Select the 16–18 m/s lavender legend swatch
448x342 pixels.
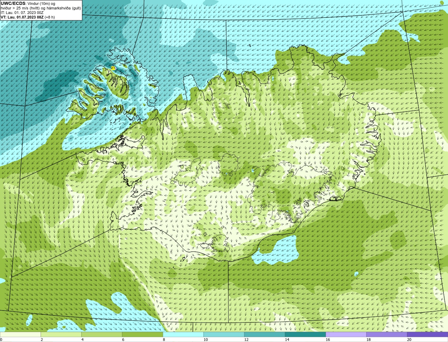pyautogui.click(x=346, y=335)
